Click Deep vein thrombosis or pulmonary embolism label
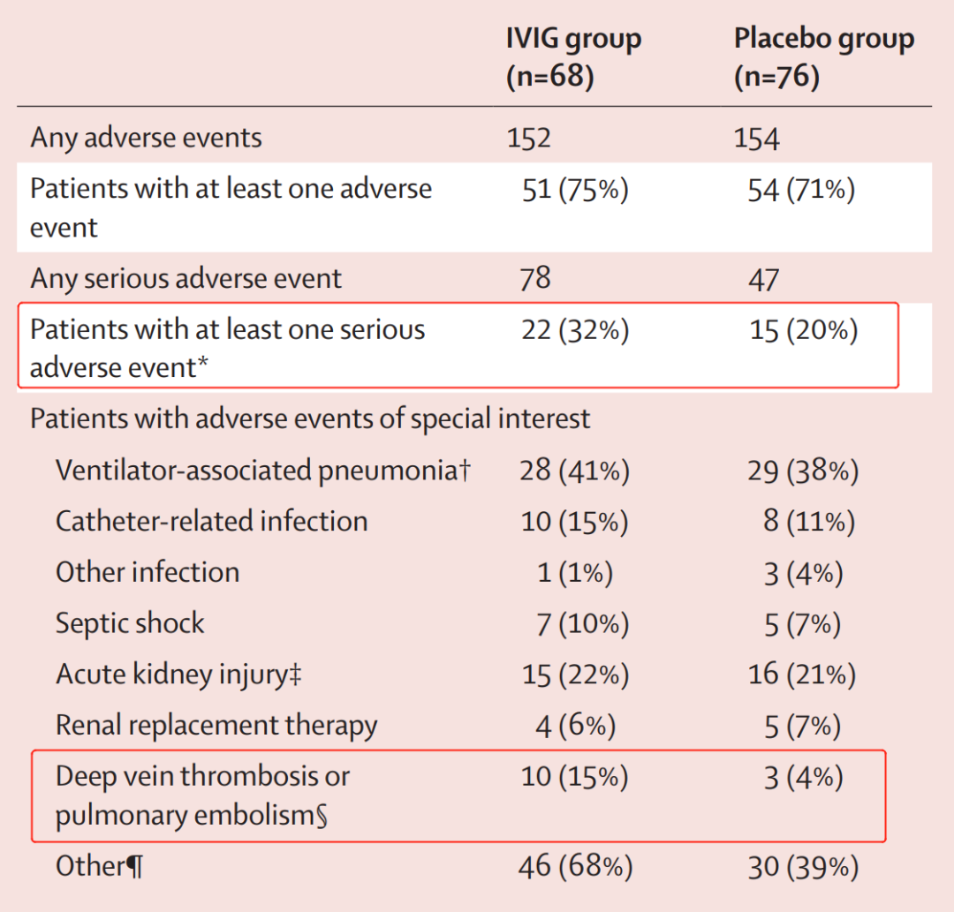This screenshot has width=954, height=912. pyautogui.click(x=202, y=795)
